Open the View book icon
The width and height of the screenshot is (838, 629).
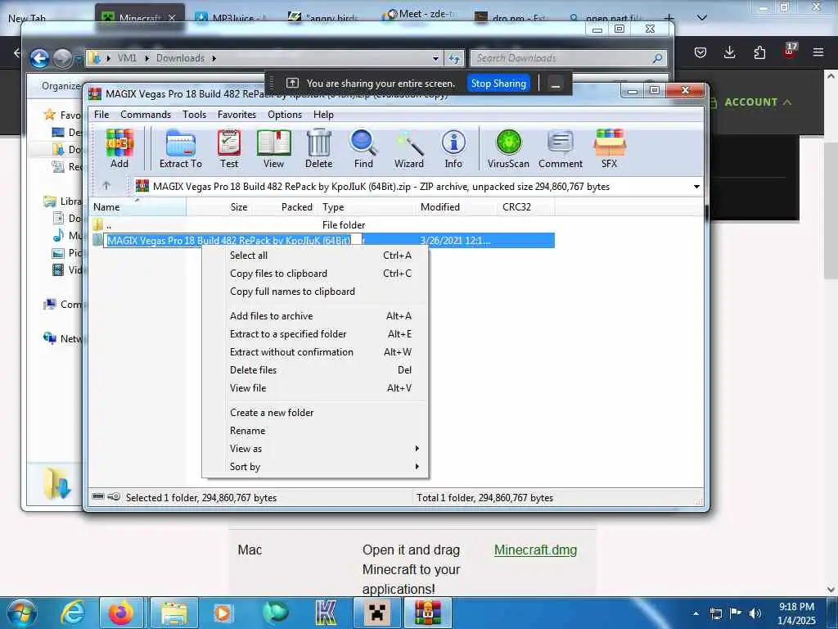coord(273,149)
